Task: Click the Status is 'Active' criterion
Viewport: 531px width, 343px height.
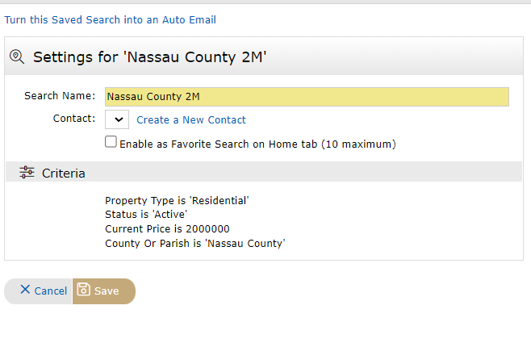Action: 146,215
